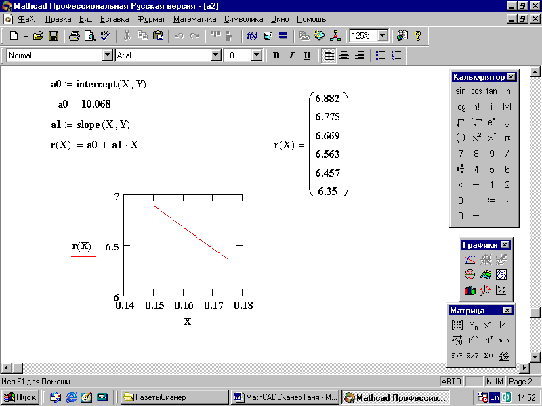Set center text alignment
This screenshot has width=542, height=406.
(344, 55)
